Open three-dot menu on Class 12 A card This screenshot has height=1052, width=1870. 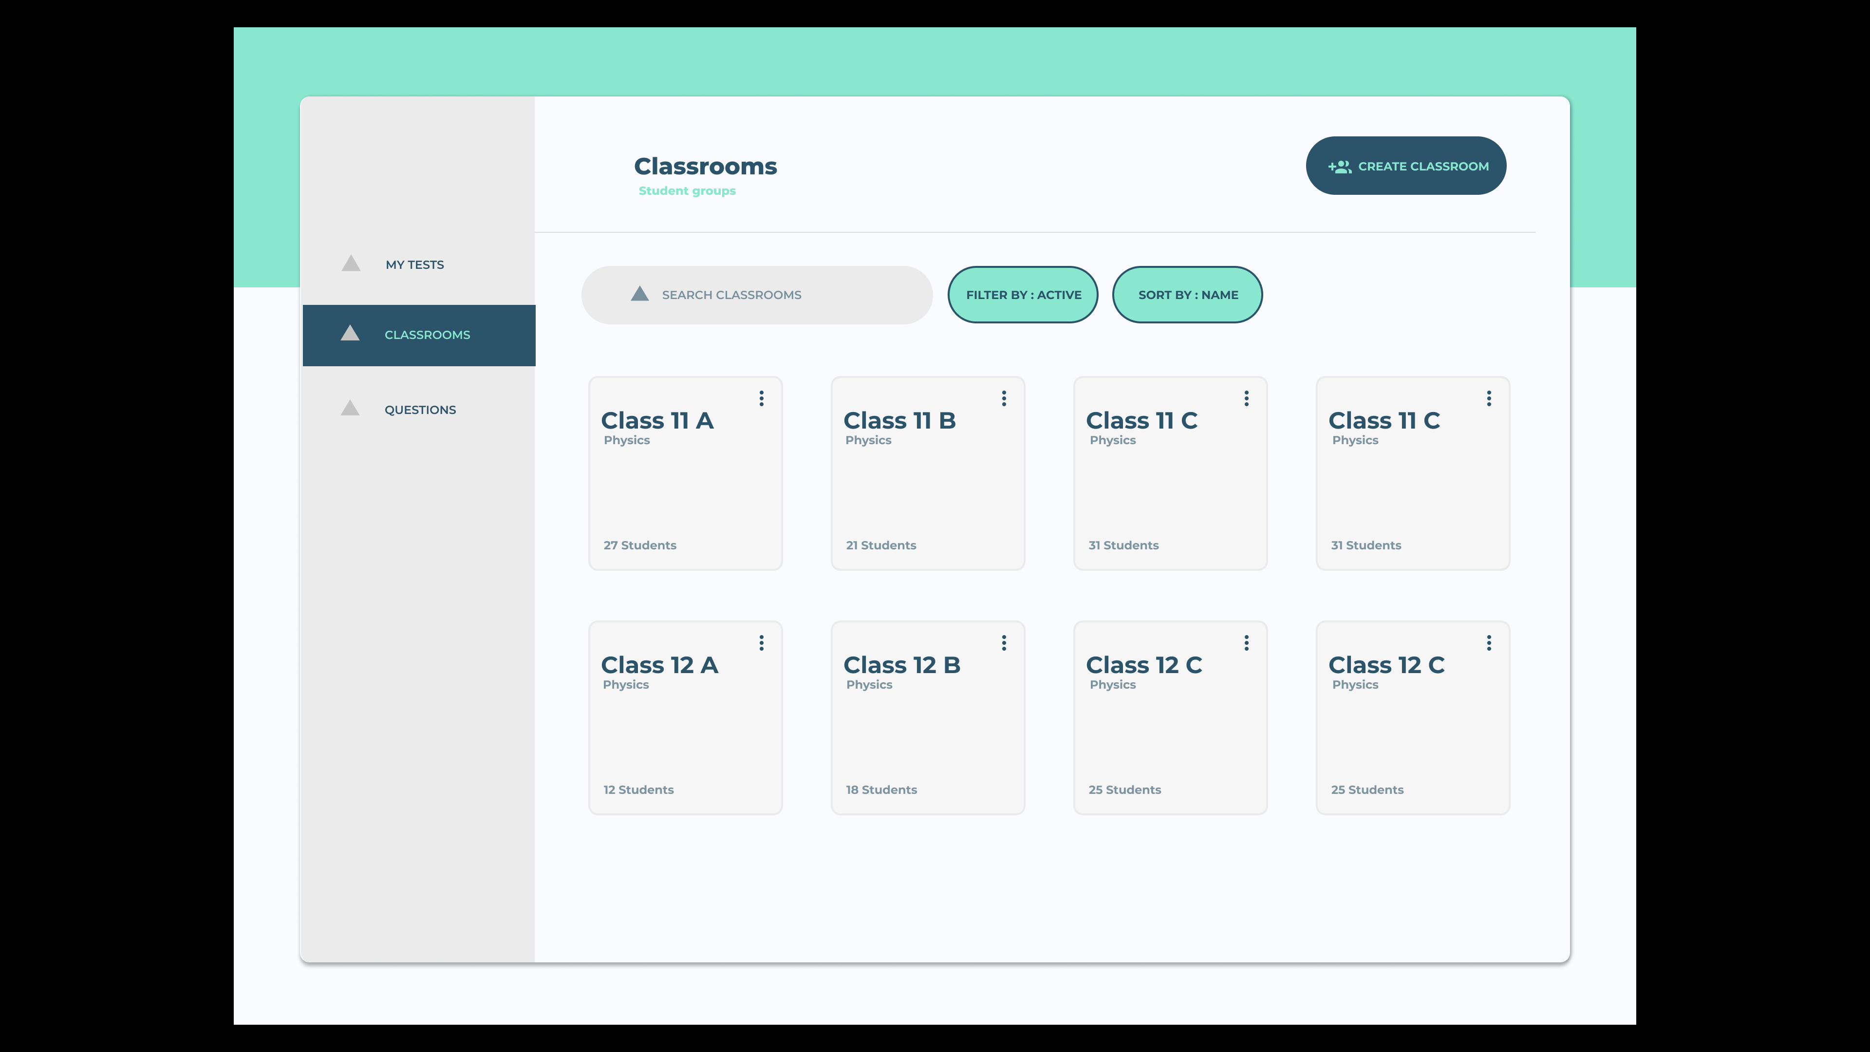[x=761, y=642]
